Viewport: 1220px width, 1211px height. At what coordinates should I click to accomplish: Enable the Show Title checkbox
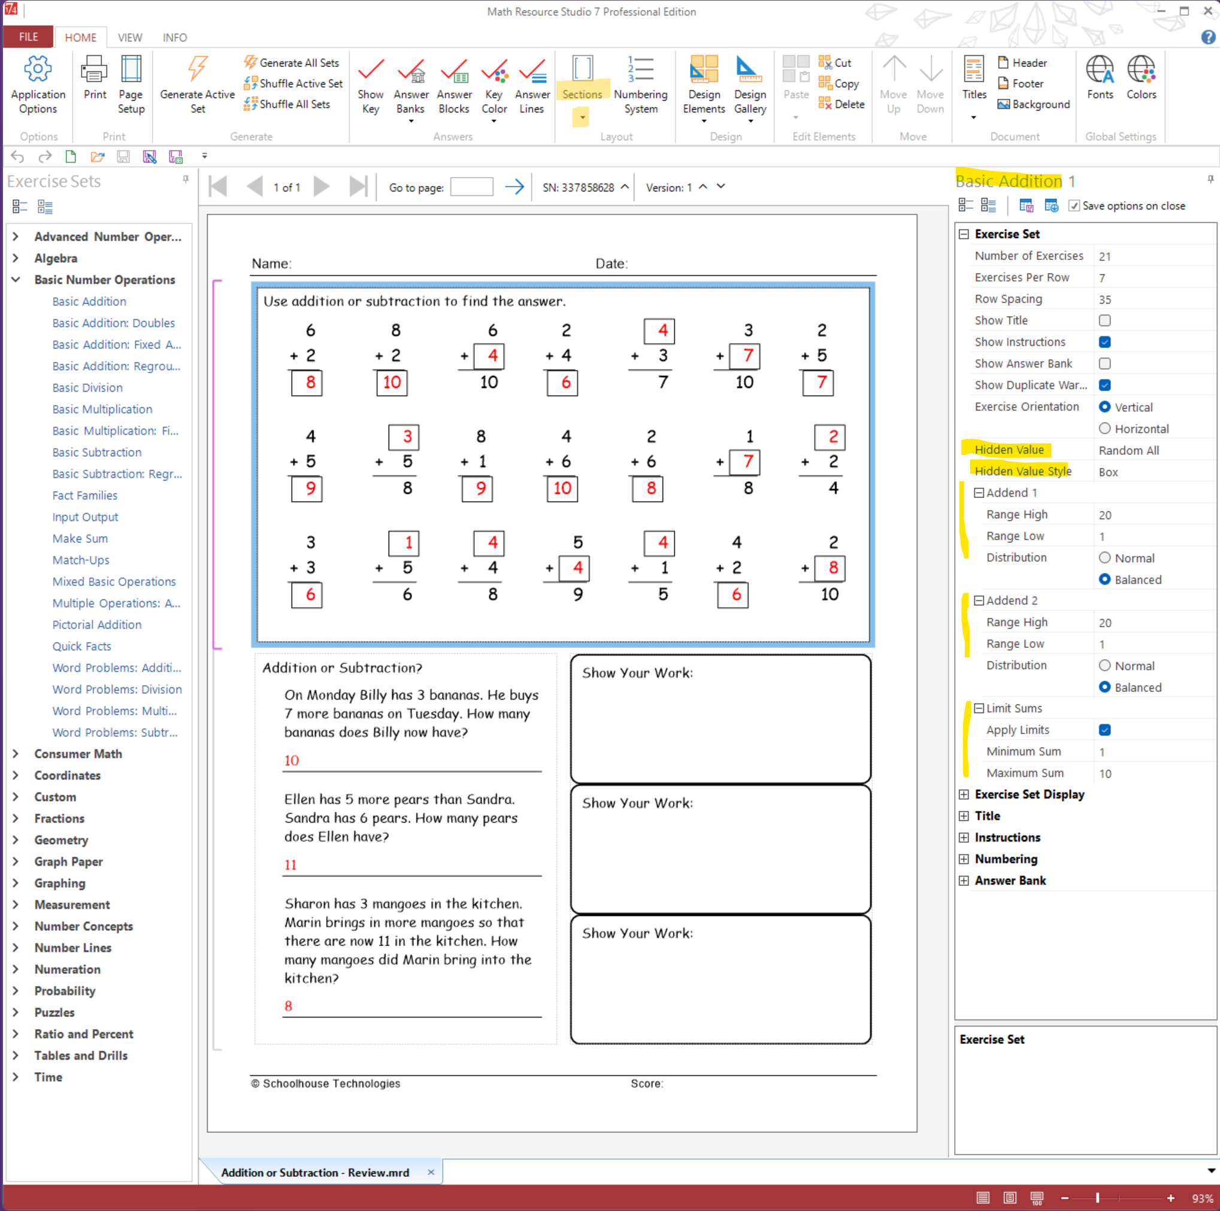(x=1104, y=321)
